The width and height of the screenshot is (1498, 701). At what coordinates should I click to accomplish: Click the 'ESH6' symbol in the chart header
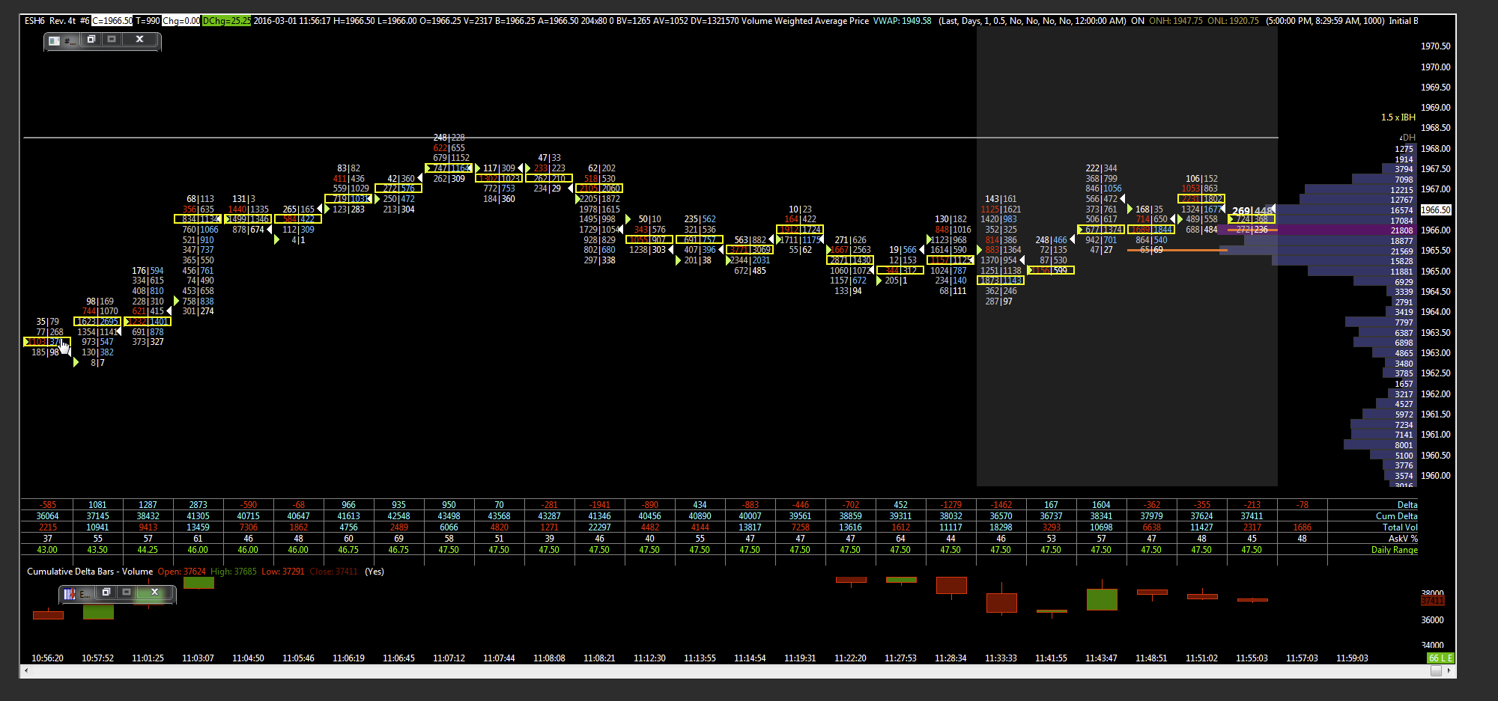[34, 21]
